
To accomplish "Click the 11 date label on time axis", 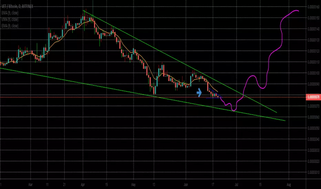I will click(47, 185).
